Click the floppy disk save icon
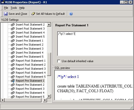 click(6, 14)
